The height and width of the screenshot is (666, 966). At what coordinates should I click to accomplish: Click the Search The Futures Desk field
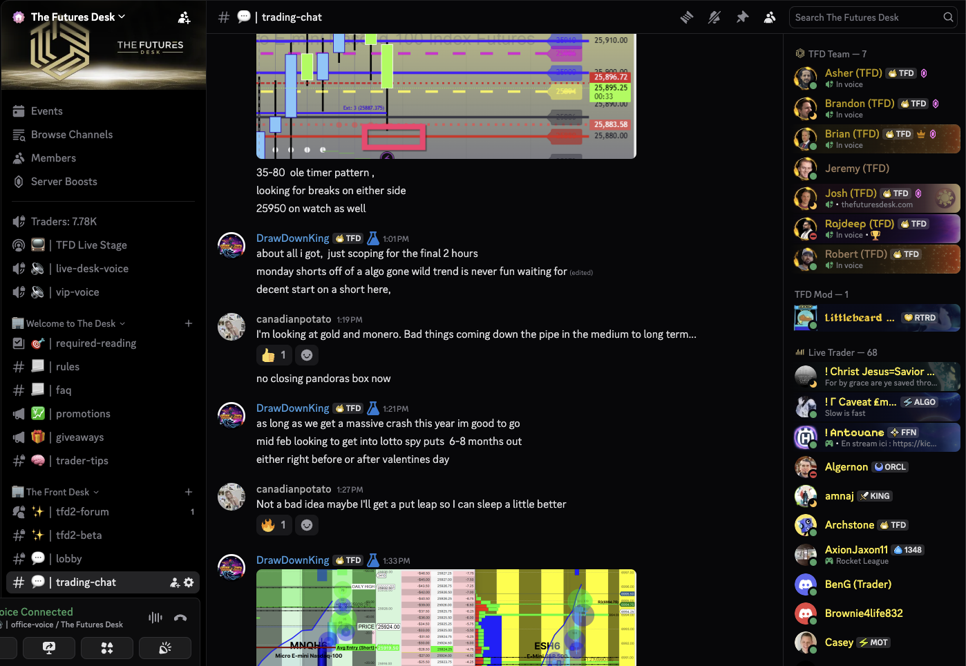867,17
